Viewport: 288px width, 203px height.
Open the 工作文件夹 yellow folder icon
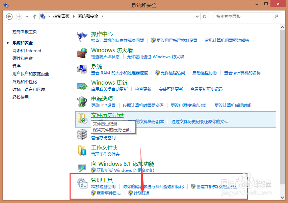(82, 150)
